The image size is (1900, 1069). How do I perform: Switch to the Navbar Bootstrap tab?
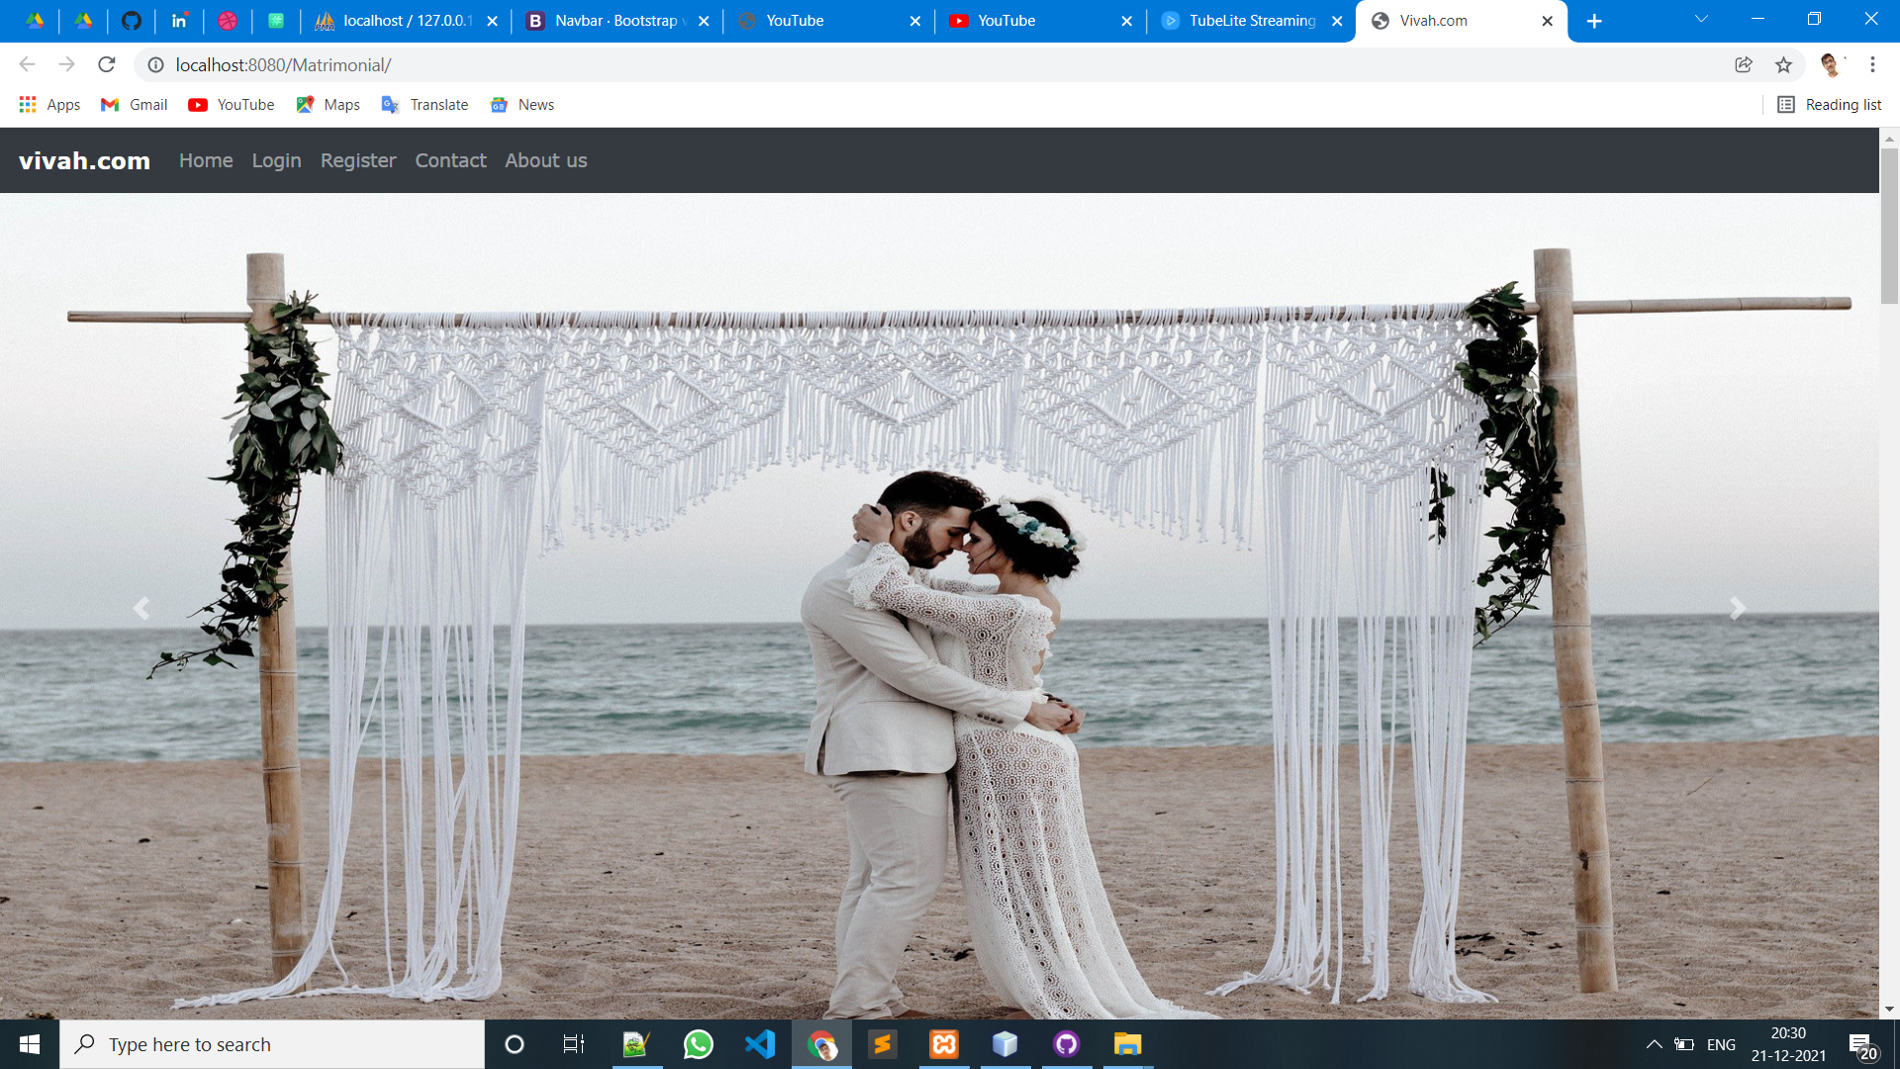coord(616,21)
